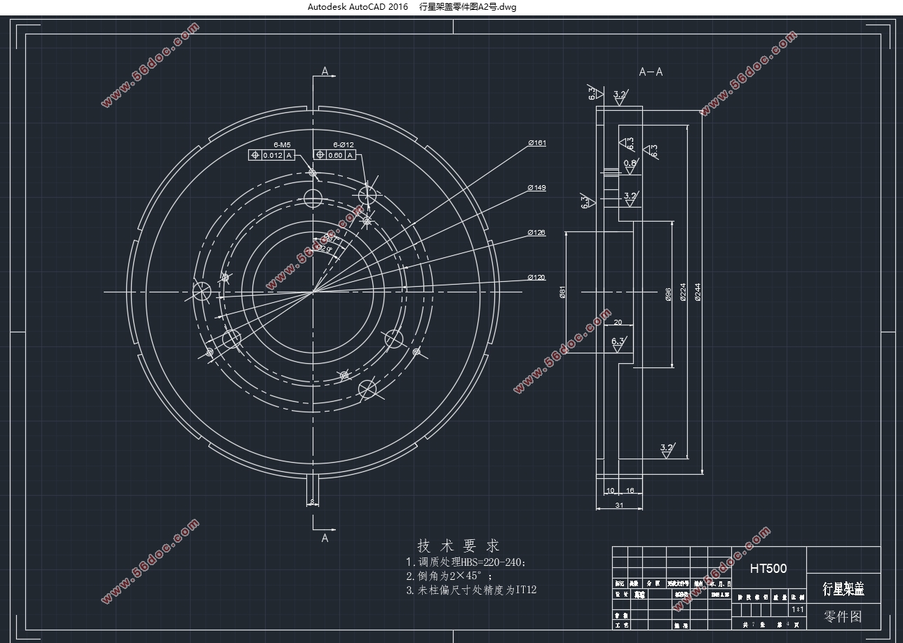Select the Ø149 diameter dimension text
The width and height of the screenshot is (903, 643).
[x=537, y=188]
